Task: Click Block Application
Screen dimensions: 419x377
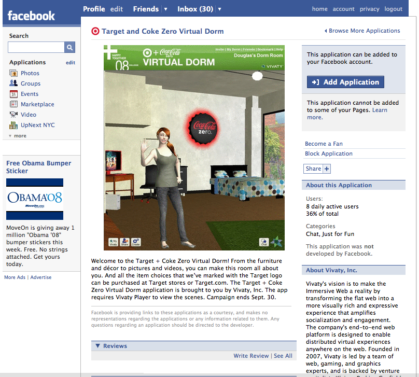Action: 329,153
